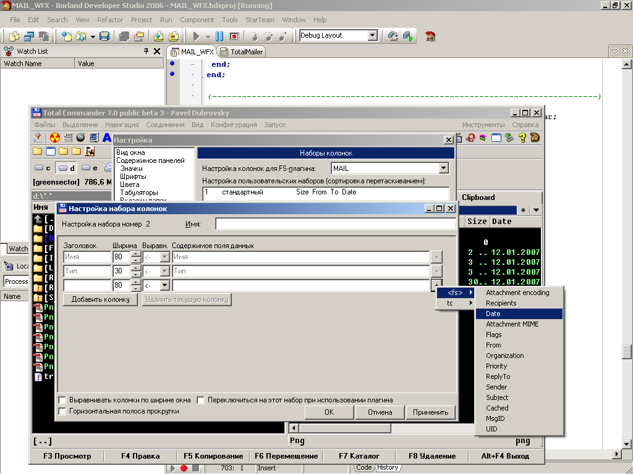Check 'Переключиться на этот набор при использовании плагина'
The height and width of the screenshot is (474, 633).
coord(201,400)
